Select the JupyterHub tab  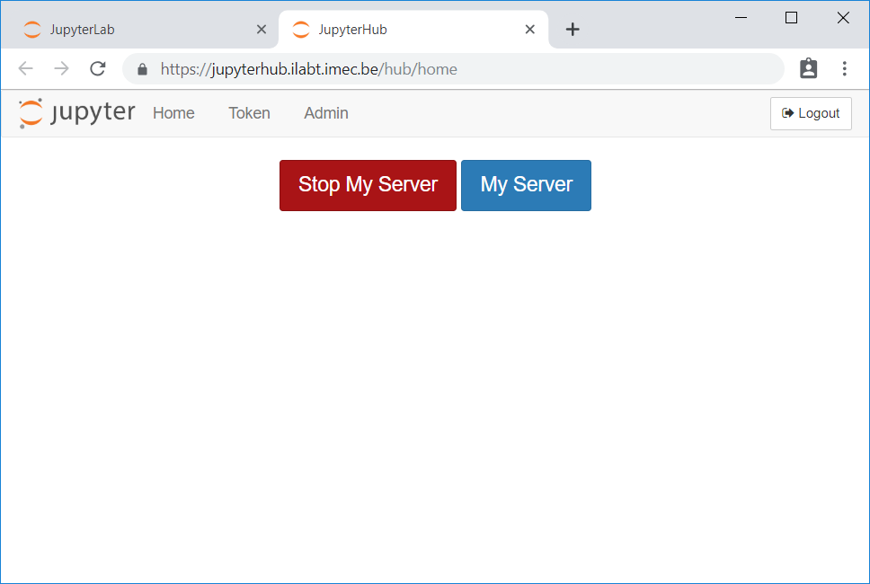pos(413,30)
